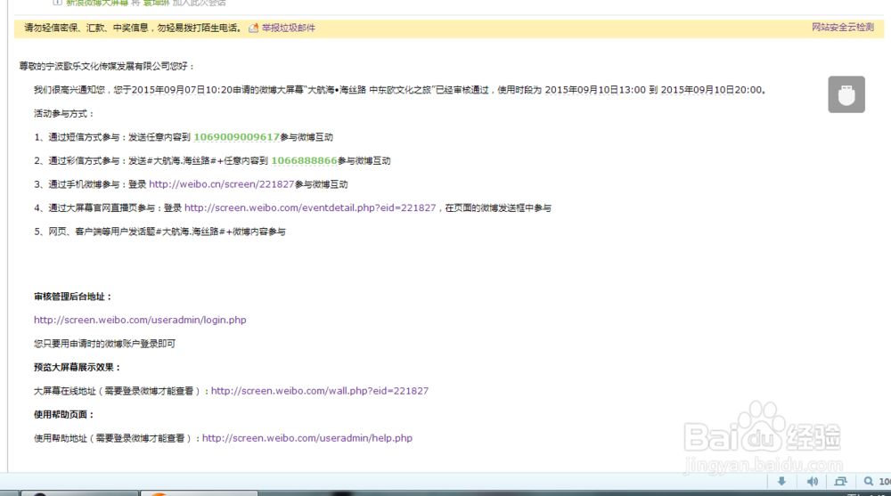The image size is (891, 496).
Task: Open the 网站安全云检测 link
Action: (x=842, y=28)
